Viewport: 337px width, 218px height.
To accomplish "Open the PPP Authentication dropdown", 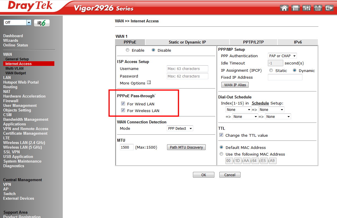I will tap(282, 55).
